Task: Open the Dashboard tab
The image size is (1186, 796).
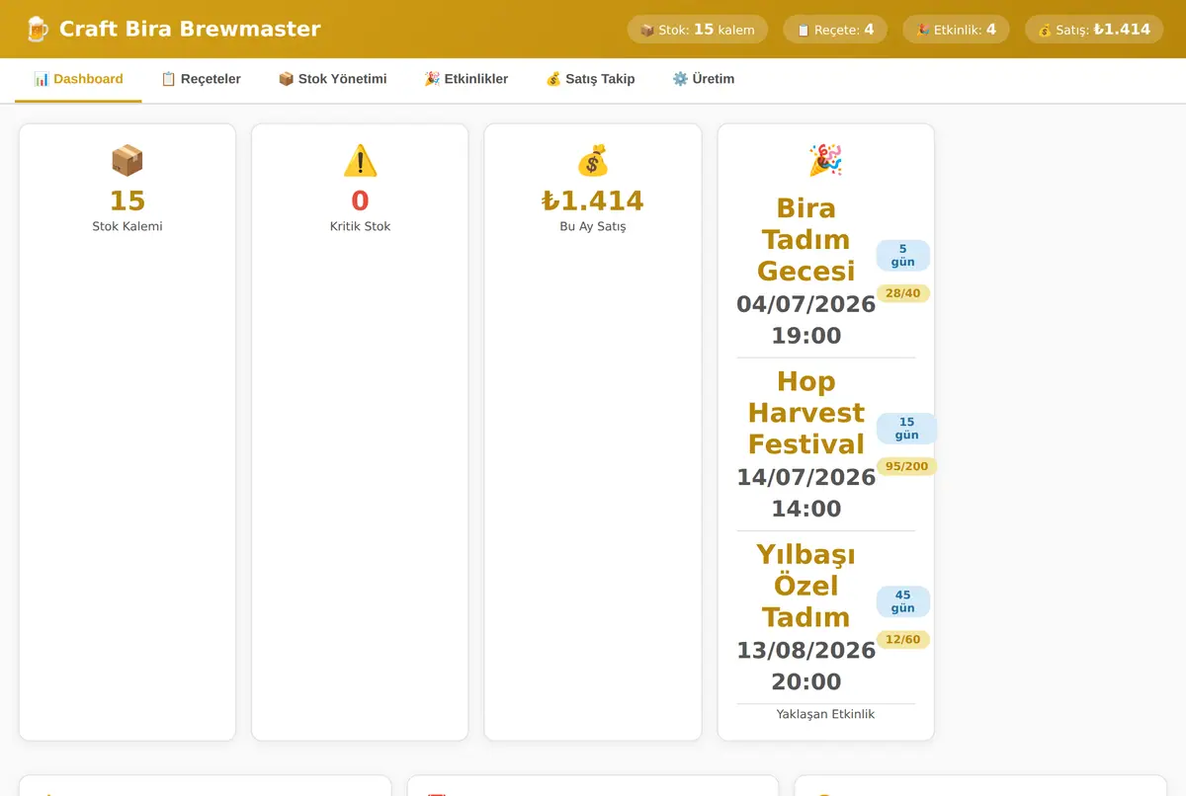Action: coord(78,79)
